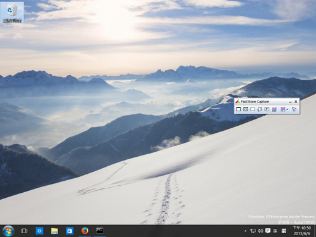Image resolution: width=316 pixels, height=237 pixels.
Task: Switch input language indicator 英
Action: click(275, 231)
